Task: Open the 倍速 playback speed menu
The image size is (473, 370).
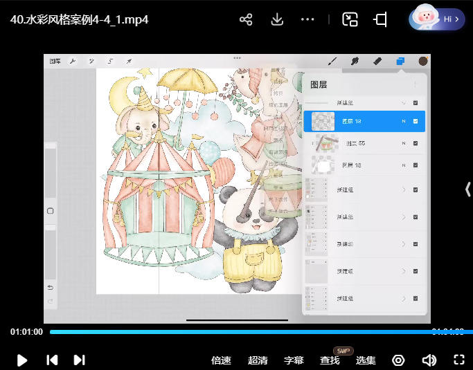Action: (x=221, y=360)
